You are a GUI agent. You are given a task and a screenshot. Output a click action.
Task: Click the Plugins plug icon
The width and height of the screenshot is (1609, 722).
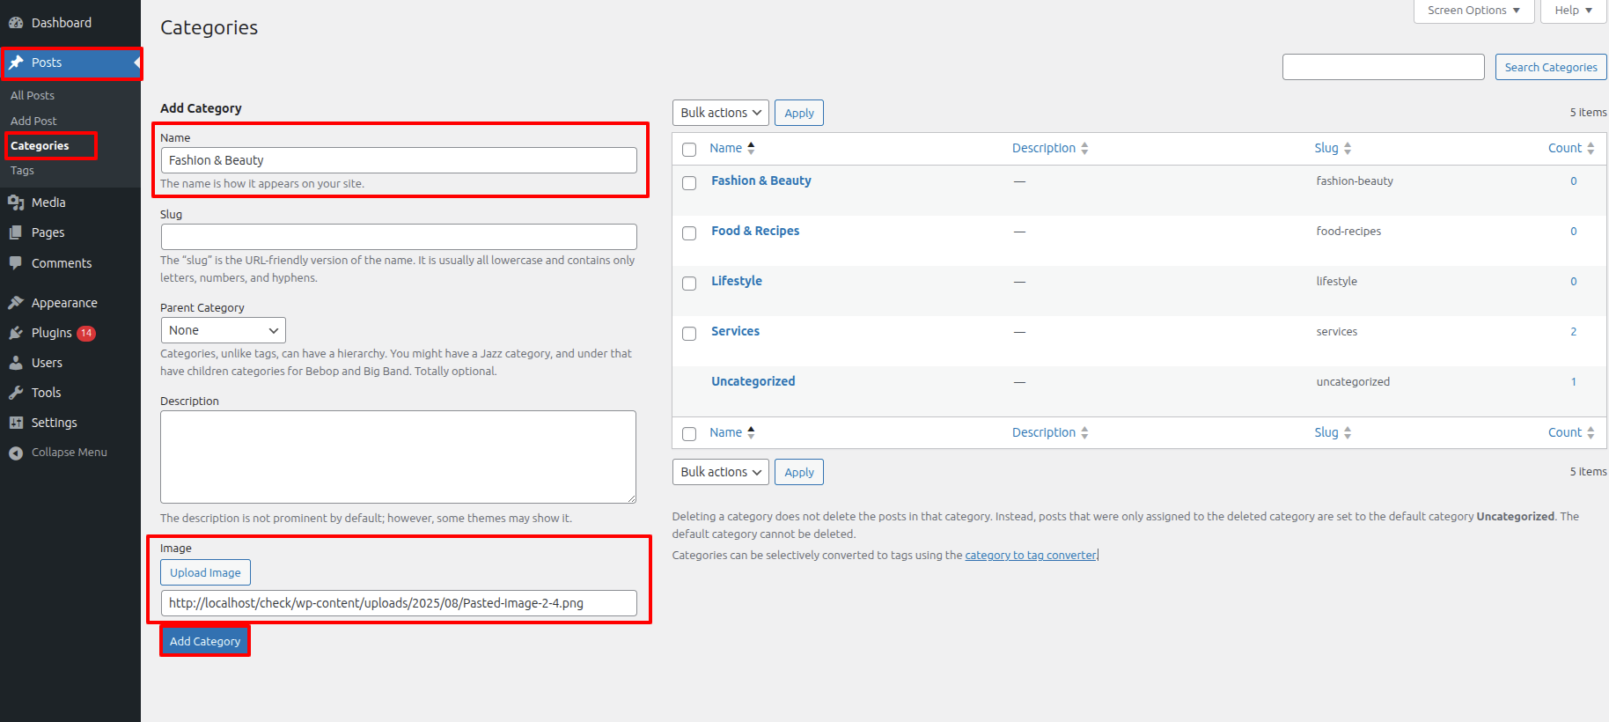[x=16, y=333]
